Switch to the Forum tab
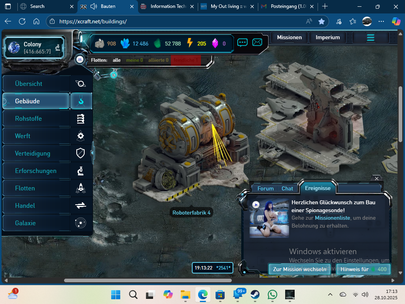Screen dimensions: 405x304 click(x=265, y=188)
